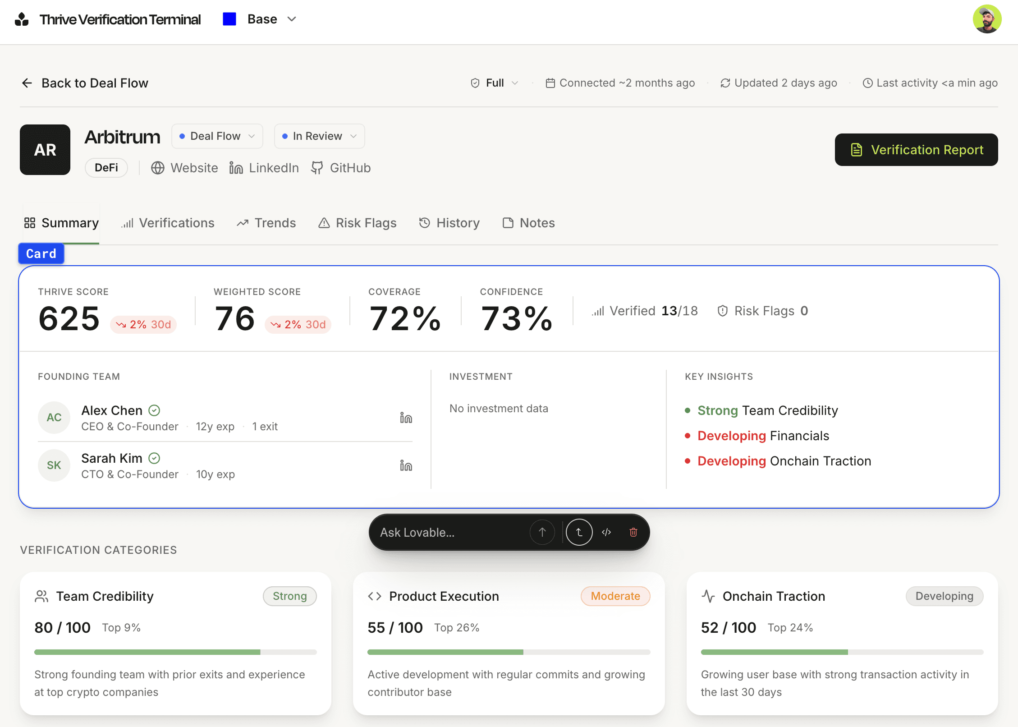Image resolution: width=1018 pixels, height=727 pixels.
Task: Click the Product Execution code brackets icon
Action: 375,596
